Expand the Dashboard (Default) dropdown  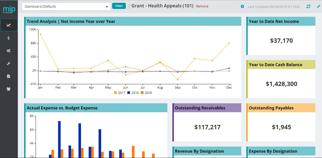pyautogui.click(x=66, y=6)
